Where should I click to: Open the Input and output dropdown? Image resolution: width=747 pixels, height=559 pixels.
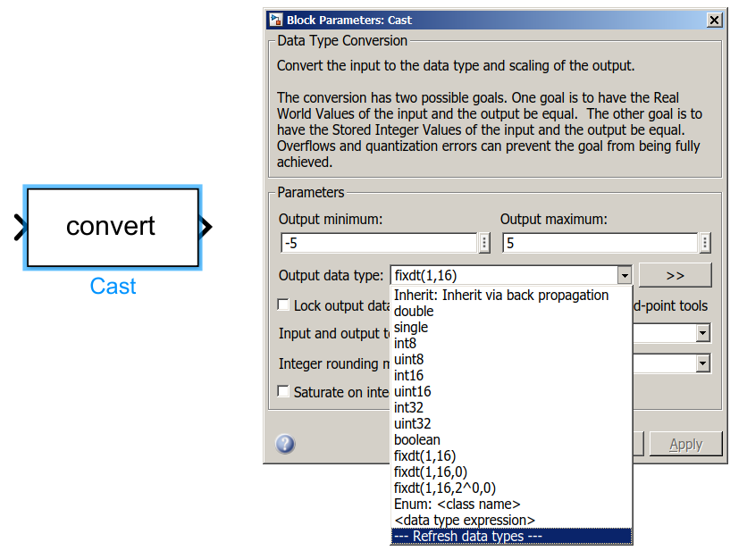click(703, 333)
